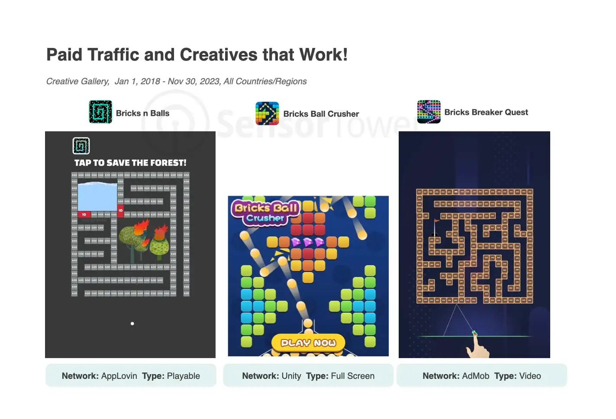Tap the burning trees in the forest ad

144,241
